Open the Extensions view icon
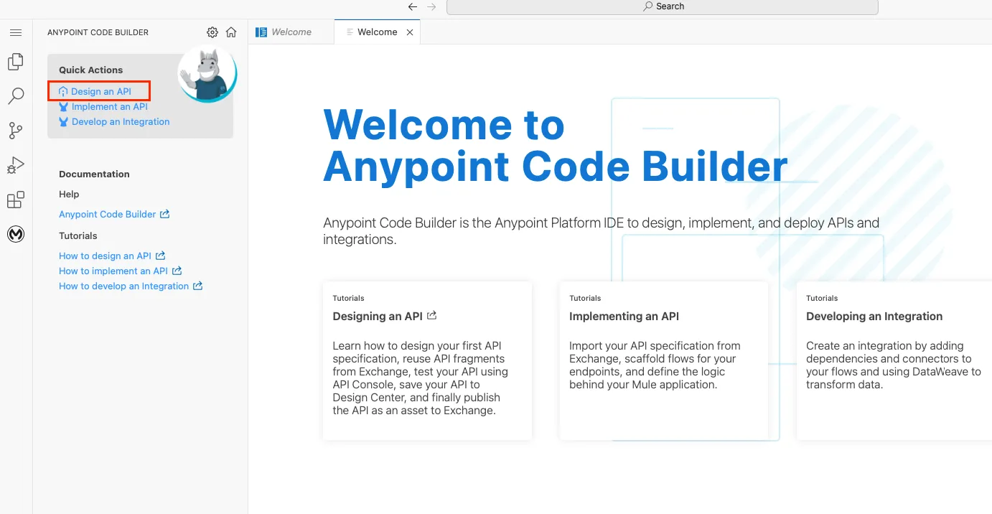 [x=16, y=200]
